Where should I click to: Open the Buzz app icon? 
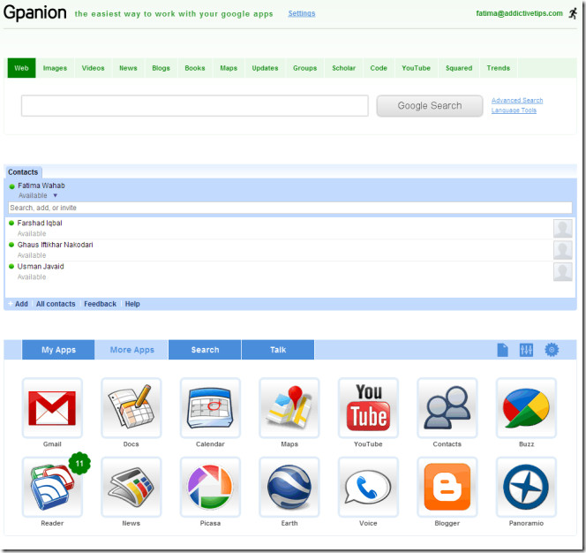(x=526, y=408)
